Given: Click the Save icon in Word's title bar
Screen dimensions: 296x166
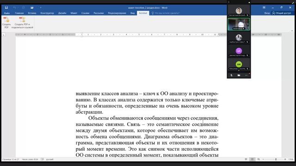Looking at the screenshot, I should click(x=6, y=7).
